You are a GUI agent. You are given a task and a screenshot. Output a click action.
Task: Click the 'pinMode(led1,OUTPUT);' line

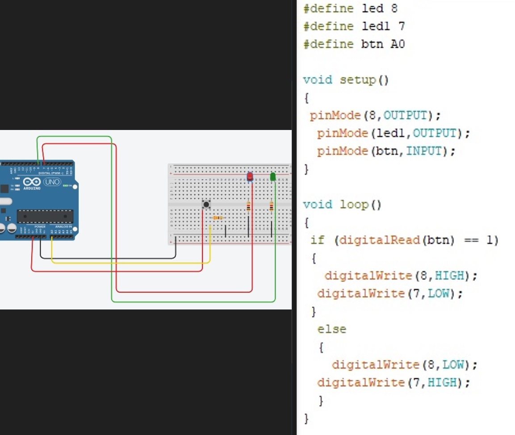(x=393, y=134)
